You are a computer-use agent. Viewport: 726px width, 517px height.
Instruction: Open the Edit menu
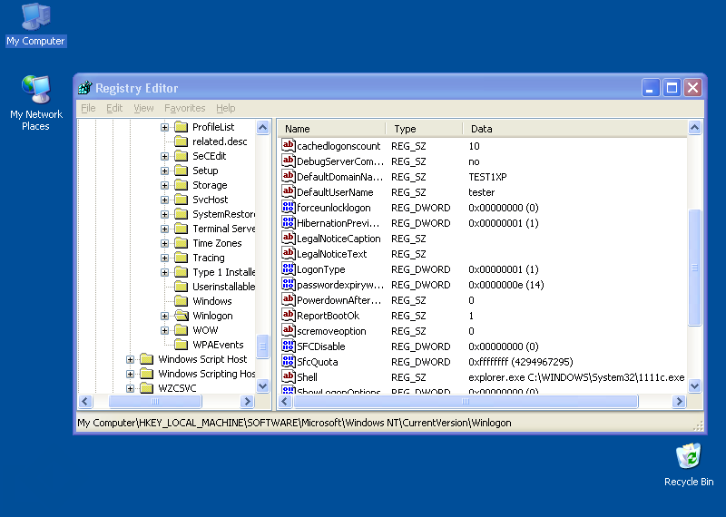pos(114,108)
